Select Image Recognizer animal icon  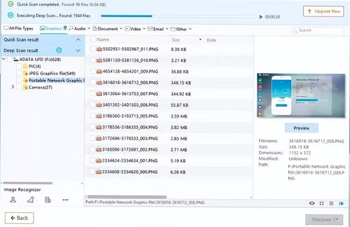[x=30, y=200]
